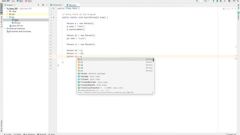Viewport: 240px width, 135px height.
Task: Click the error count indicator in editor corner
Action: [224, 9]
